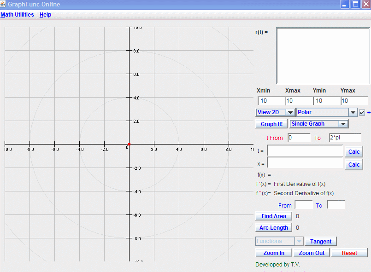Open the View 2D dropdown
The image size is (371, 272).
(276, 112)
